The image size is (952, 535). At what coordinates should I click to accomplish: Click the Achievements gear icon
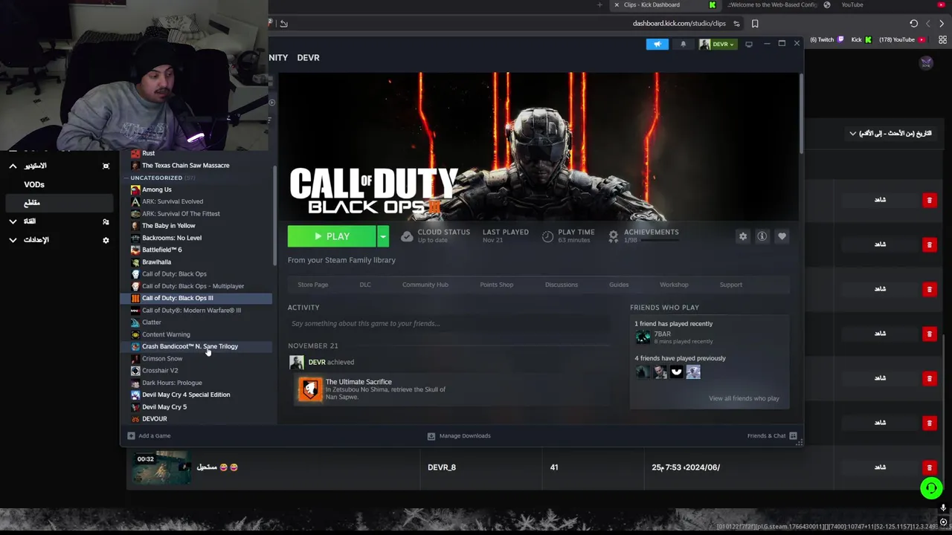pos(614,236)
